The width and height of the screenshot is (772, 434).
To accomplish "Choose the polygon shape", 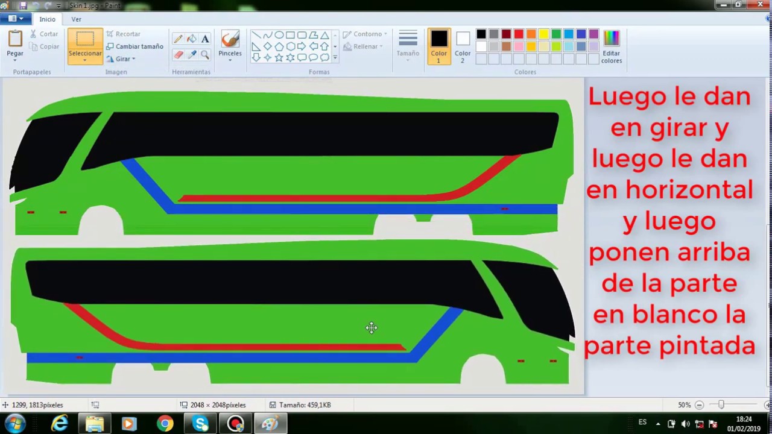I will pos(314,35).
